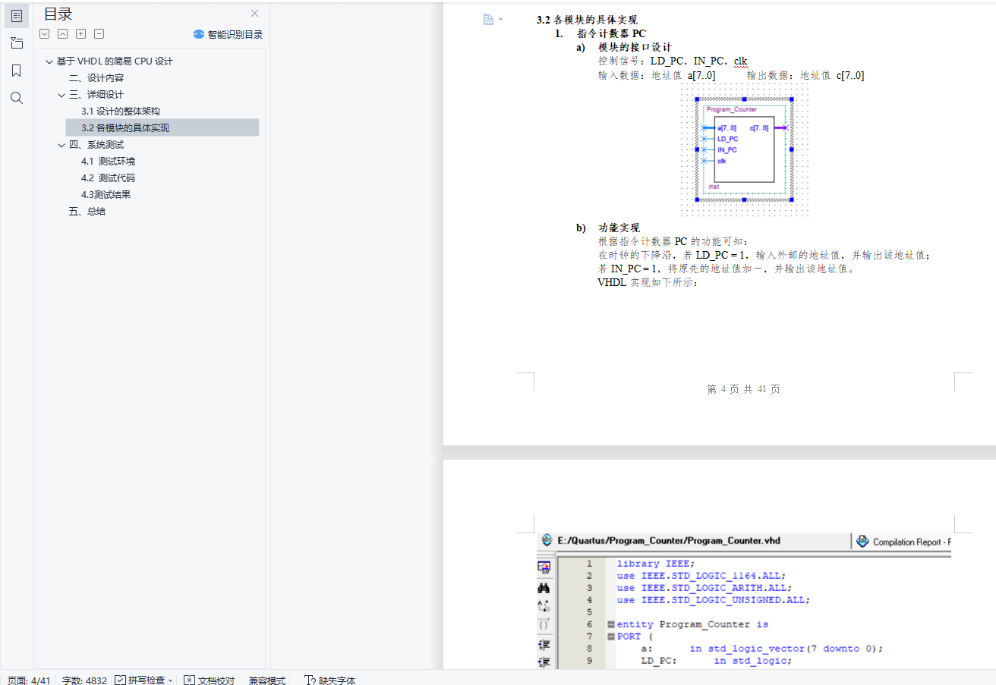The width and height of the screenshot is (996, 685).
Task: Jump to 二、设计内容 in the outline
Action: [x=96, y=78]
